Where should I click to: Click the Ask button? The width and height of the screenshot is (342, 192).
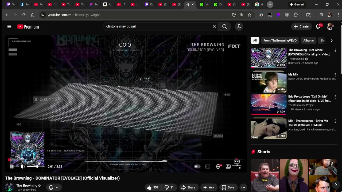pos(209,187)
